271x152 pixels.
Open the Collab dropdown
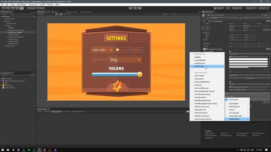point(218,8)
